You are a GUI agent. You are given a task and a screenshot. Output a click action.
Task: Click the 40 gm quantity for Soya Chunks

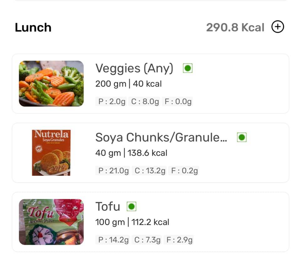click(108, 153)
